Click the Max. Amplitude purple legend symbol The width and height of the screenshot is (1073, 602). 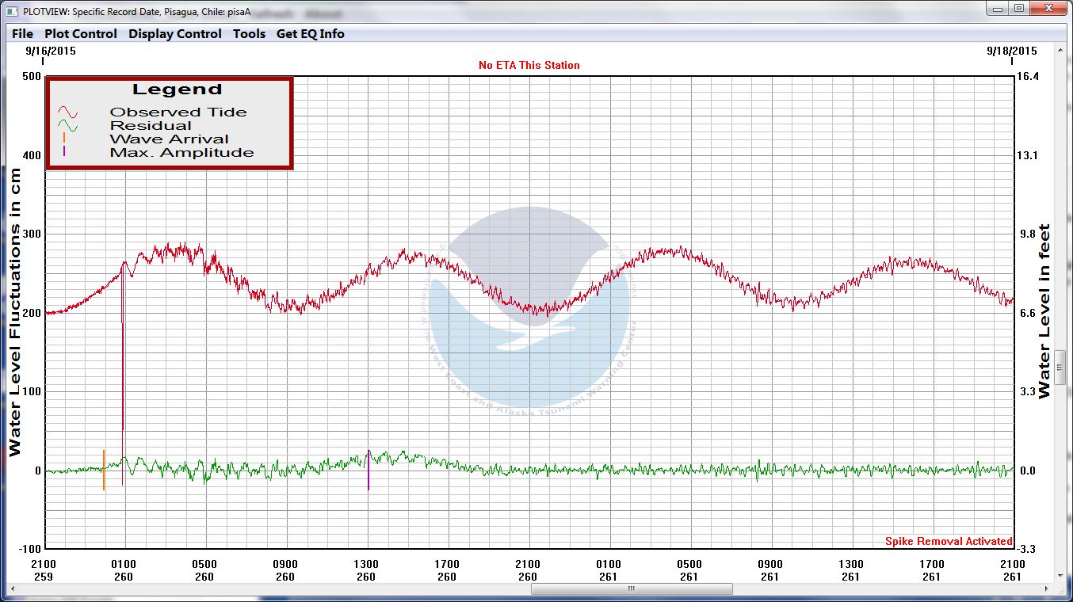click(64, 151)
